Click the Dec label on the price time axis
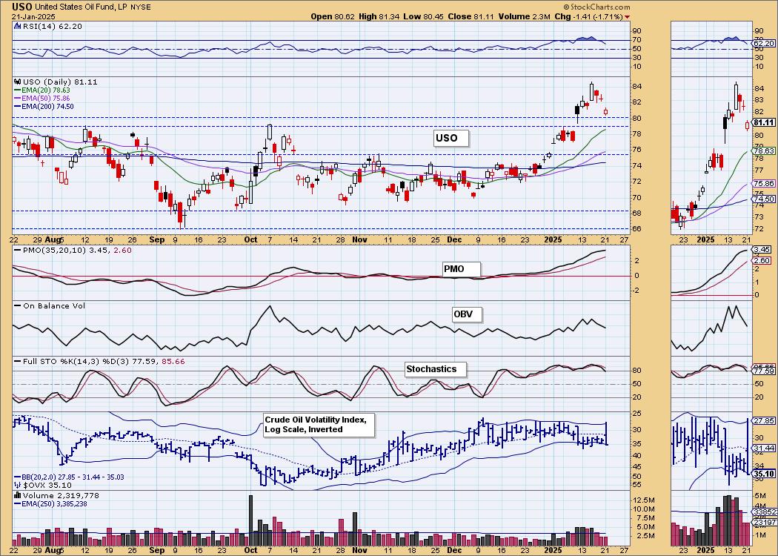Image resolution: width=778 pixels, height=556 pixels. [x=454, y=239]
